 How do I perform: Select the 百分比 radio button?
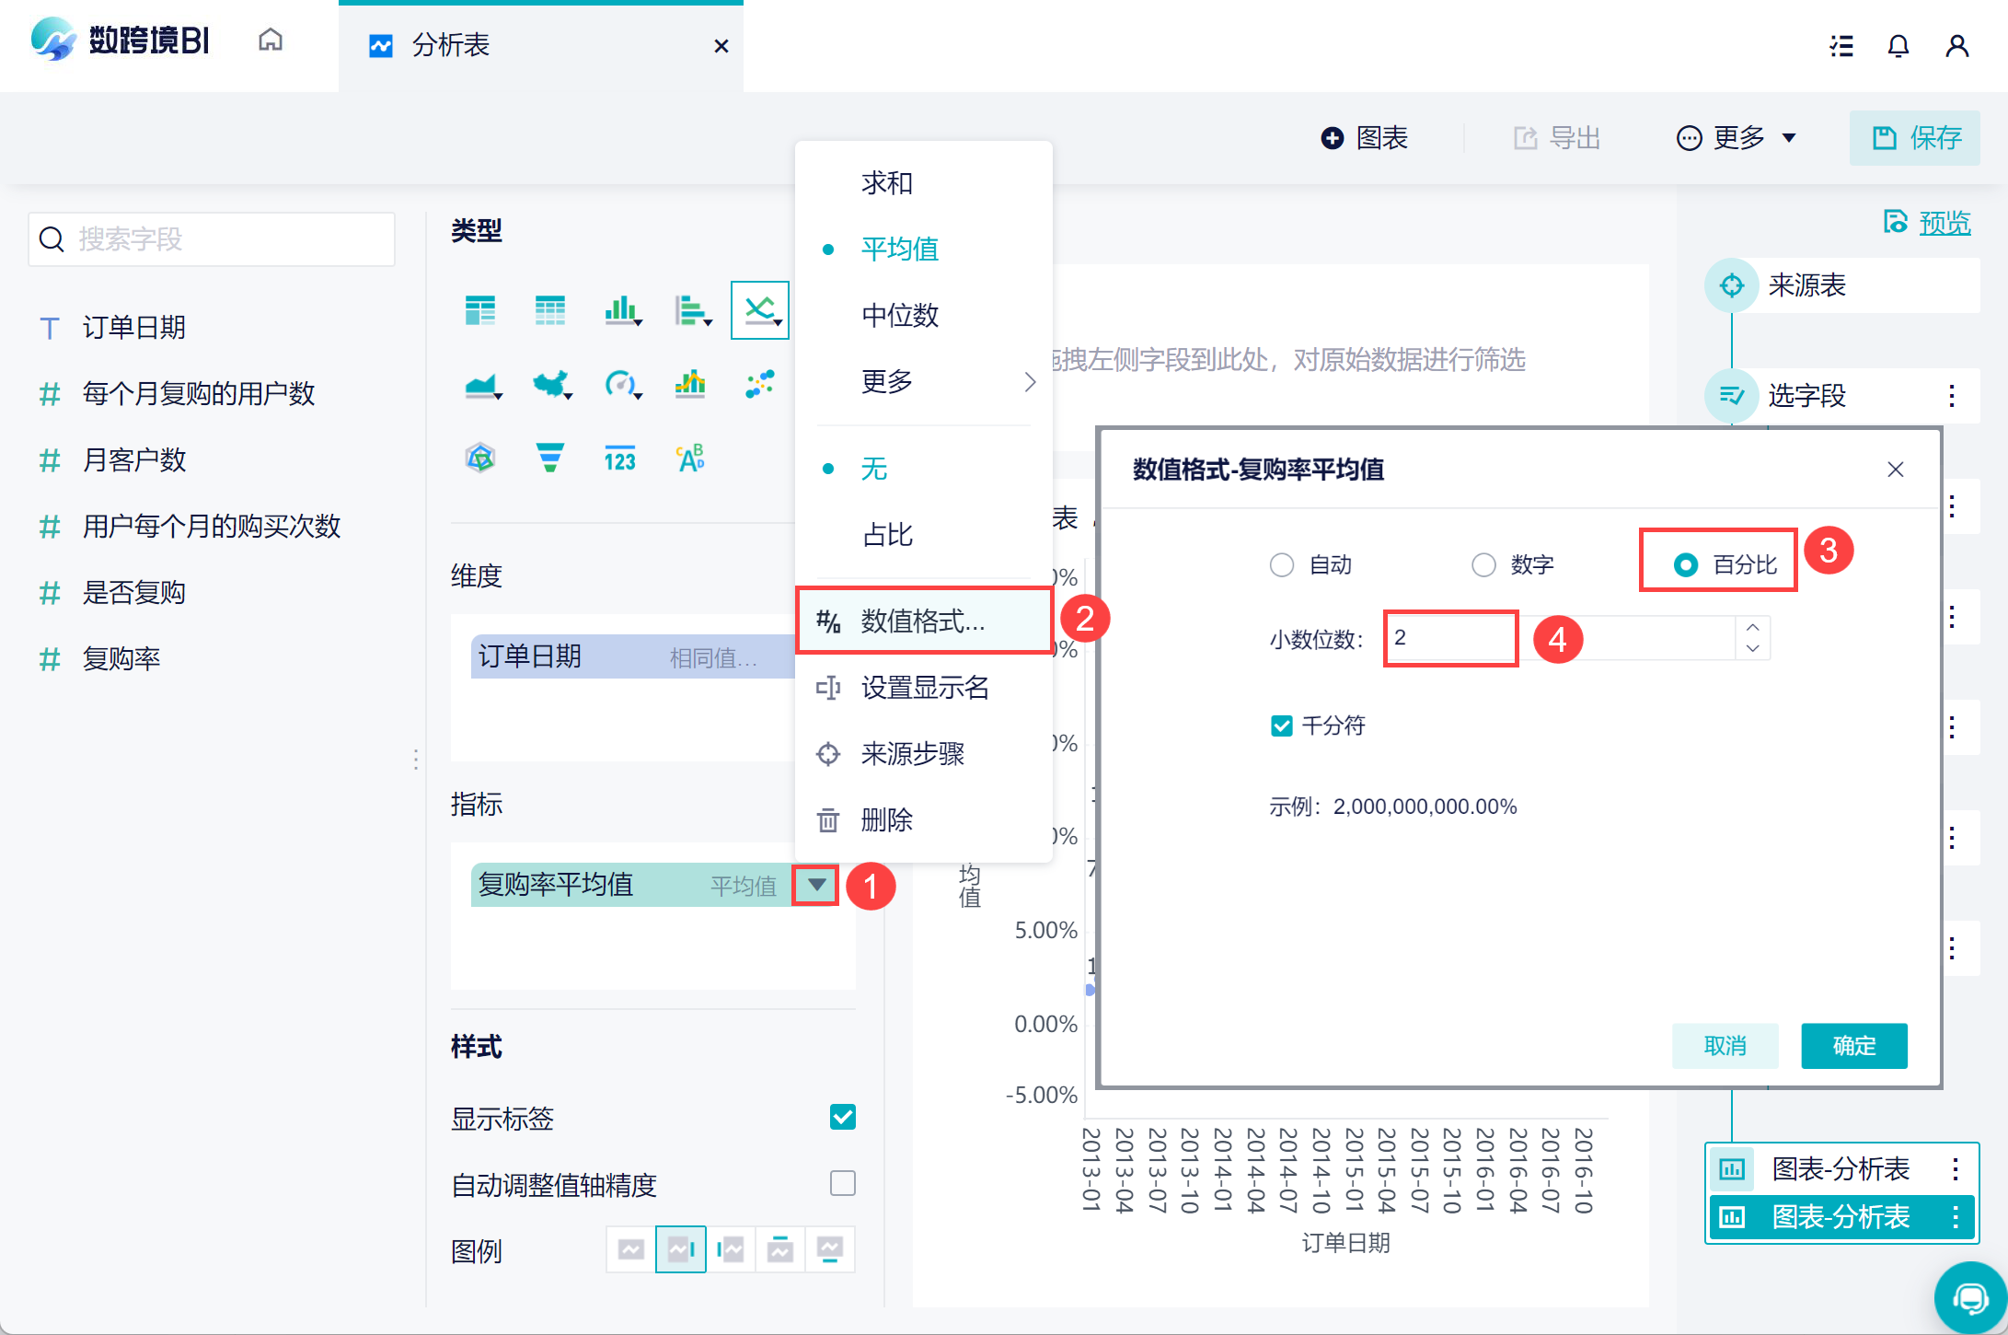(1686, 564)
